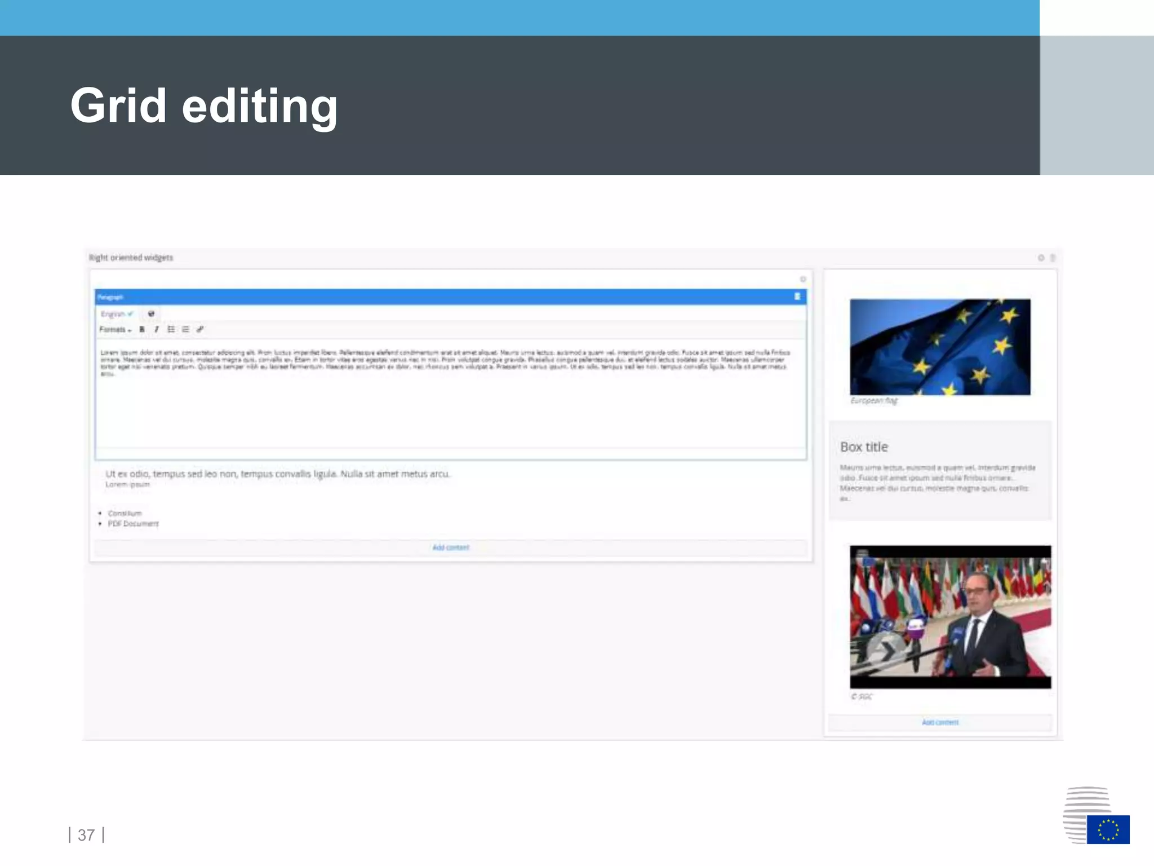Toggle bold formatting in the editor
This screenshot has height=866, width=1154.
[x=142, y=329]
